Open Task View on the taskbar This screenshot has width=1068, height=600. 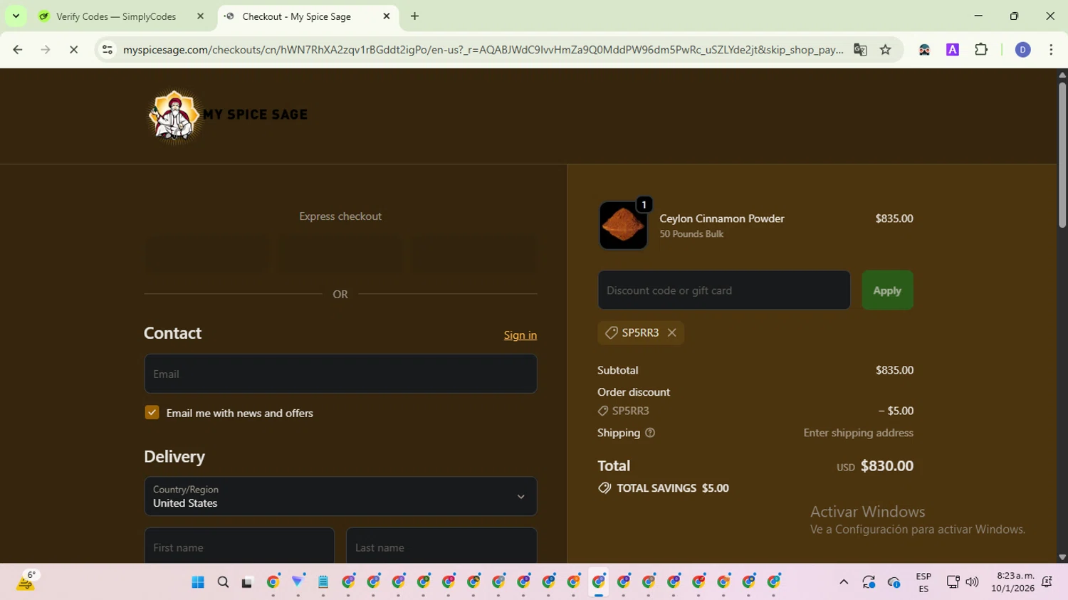(247, 582)
